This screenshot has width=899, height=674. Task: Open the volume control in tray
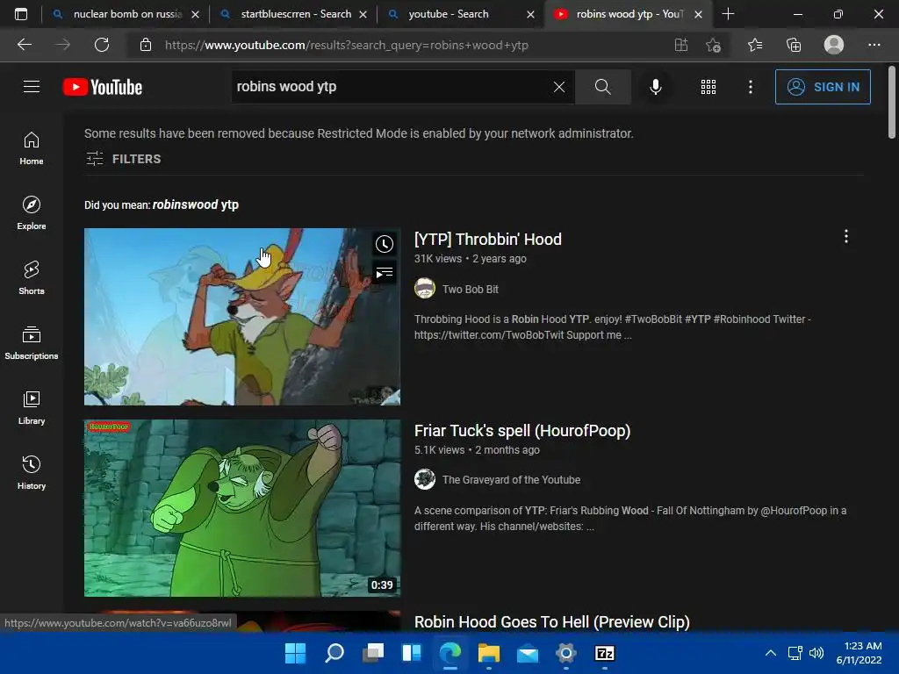[x=816, y=653]
